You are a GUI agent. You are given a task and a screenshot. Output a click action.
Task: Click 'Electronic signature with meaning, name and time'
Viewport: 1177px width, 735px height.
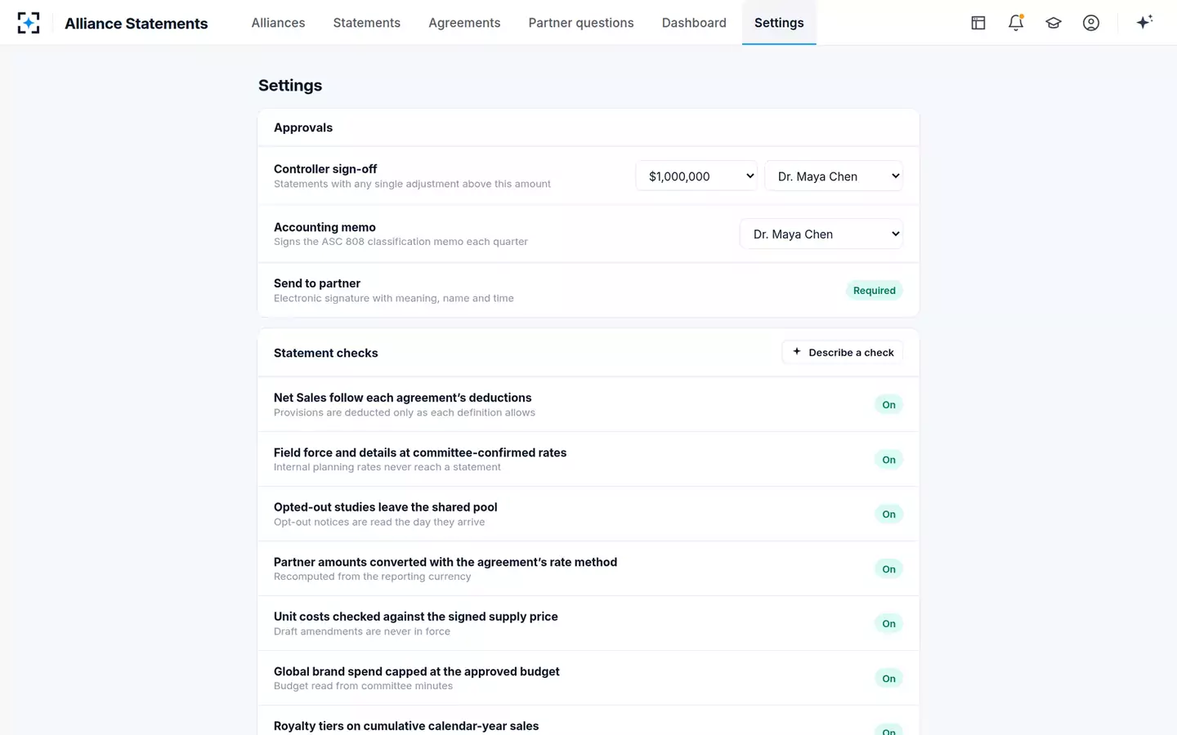394,298
